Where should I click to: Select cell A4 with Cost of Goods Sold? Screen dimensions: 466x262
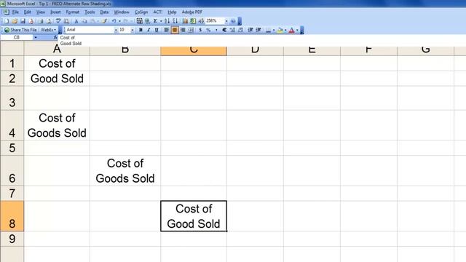click(x=57, y=125)
